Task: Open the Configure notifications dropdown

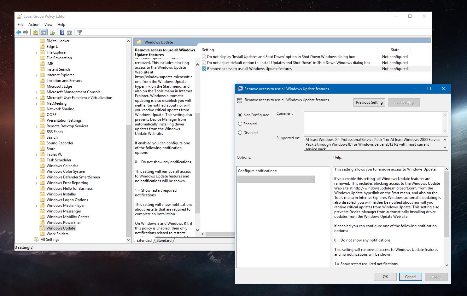Action: pos(276,179)
